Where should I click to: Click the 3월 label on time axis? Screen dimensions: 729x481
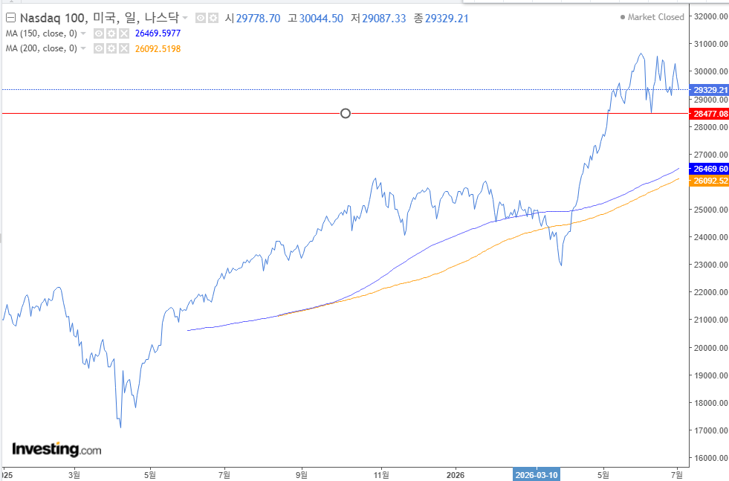pyautogui.click(x=74, y=475)
